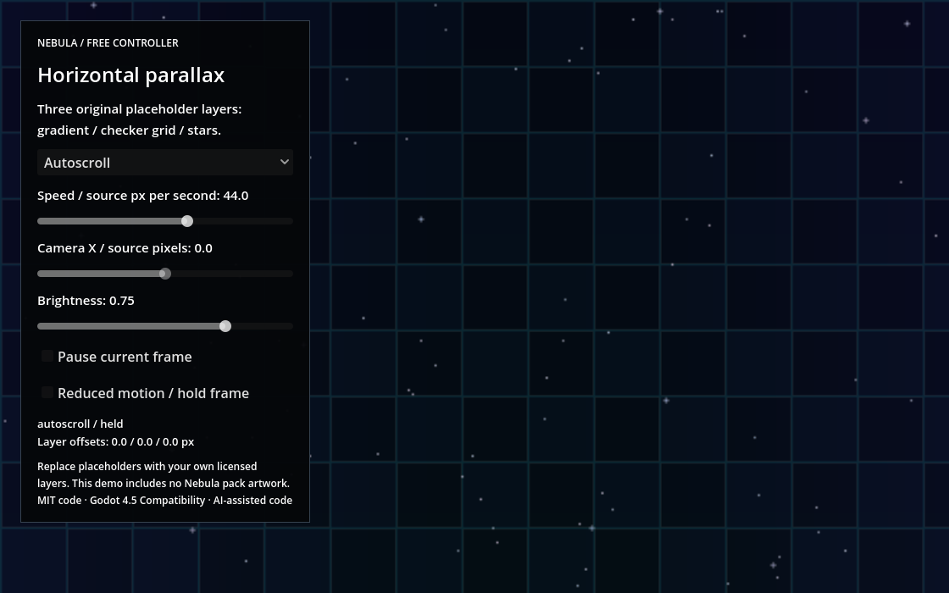Click the Horizontal parallax heading
Image resolution: width=949 pixels, height=593 pixels.
[130, 75]
